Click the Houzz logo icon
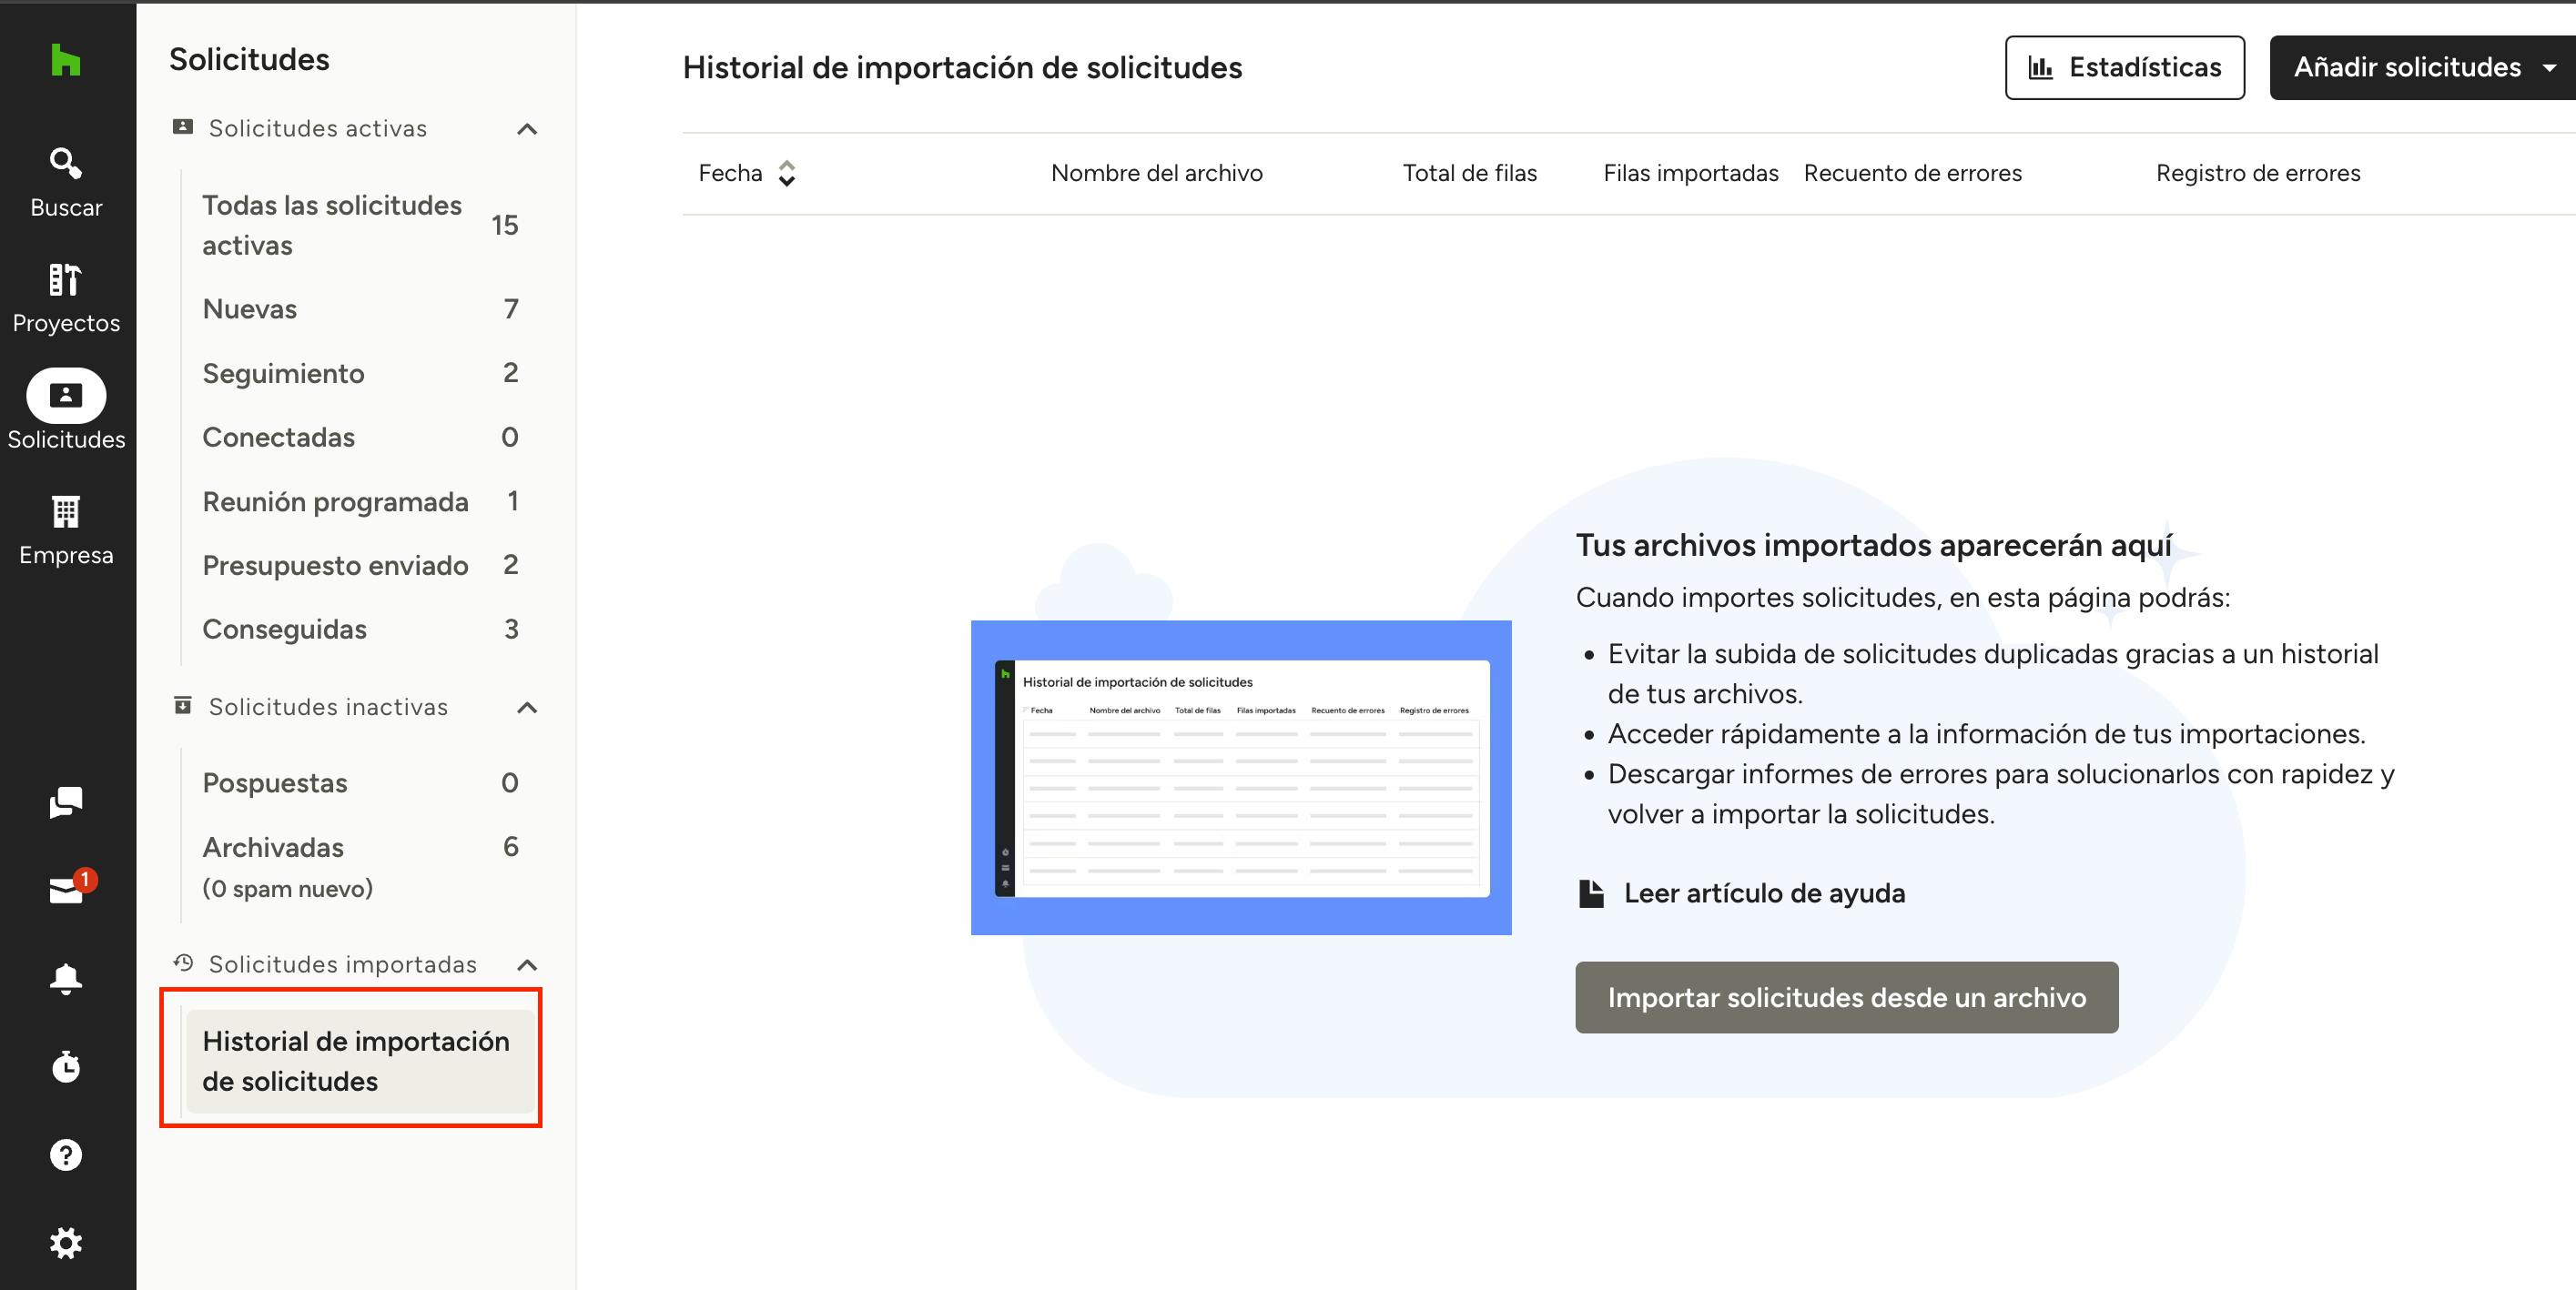Image resolution: width=2576 pixels, height=1290 pixels. tap(65, 60)
